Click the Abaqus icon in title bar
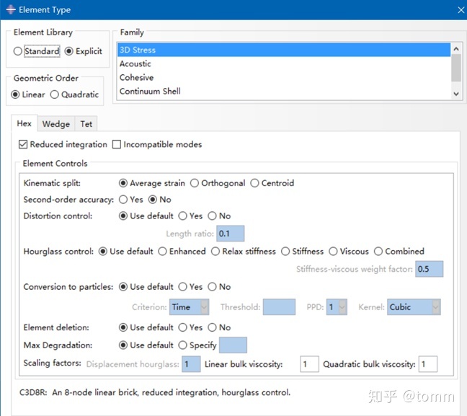The image size is (467, 416). [x=11, y=9]
